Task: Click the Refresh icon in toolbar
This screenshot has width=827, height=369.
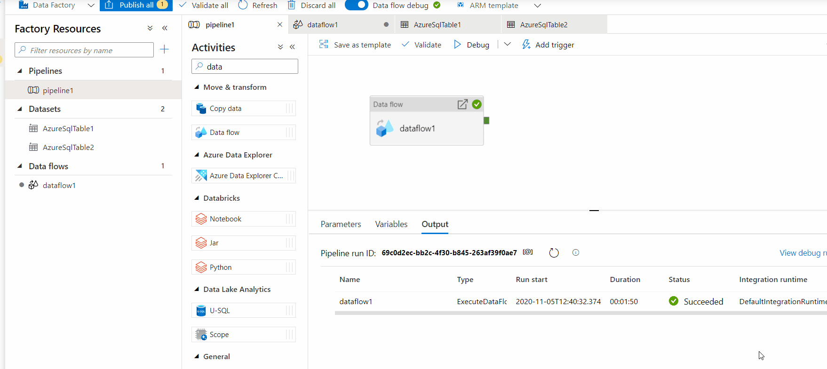Action: [243, 5]
